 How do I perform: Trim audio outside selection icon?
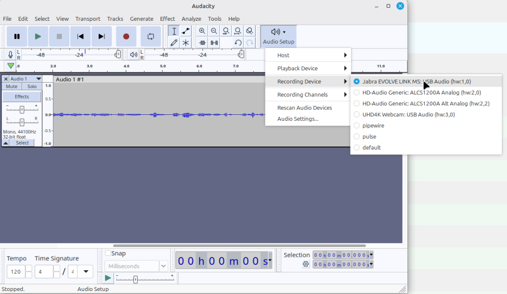(x=203, y=43)
